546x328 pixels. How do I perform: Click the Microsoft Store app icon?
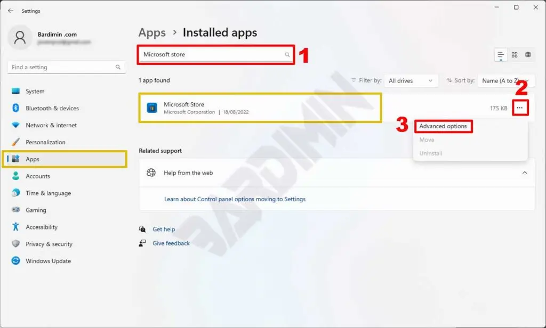click(x=152, y=108)
